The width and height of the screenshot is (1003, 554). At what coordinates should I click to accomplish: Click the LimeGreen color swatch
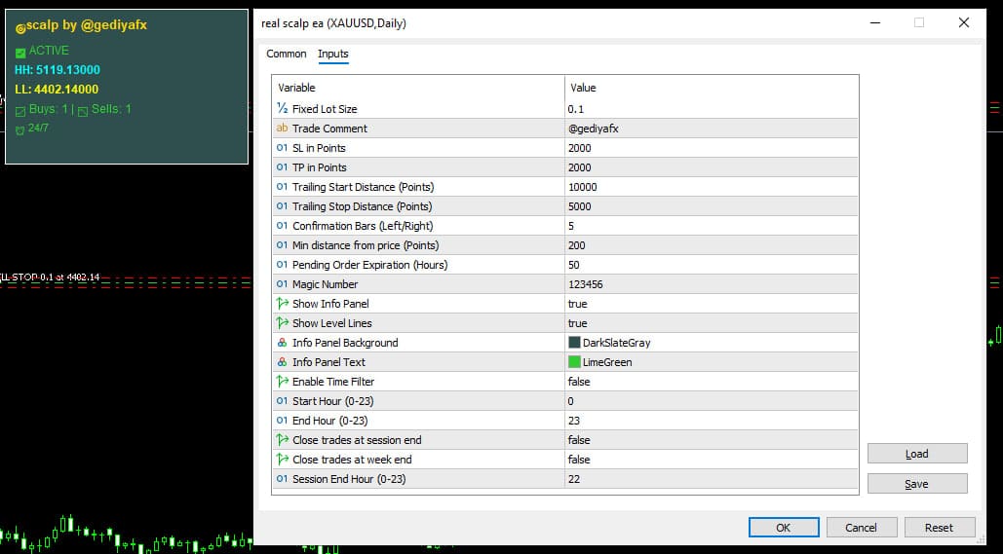click(x=574, y=362)
